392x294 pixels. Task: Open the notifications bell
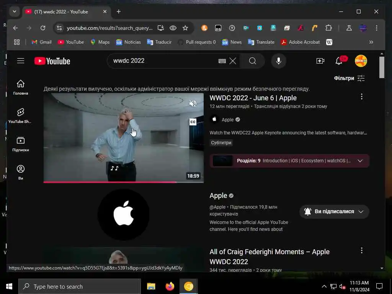point(339,61)
